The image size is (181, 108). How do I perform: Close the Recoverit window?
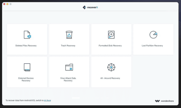pyautogui.click(x=4, y=4)
